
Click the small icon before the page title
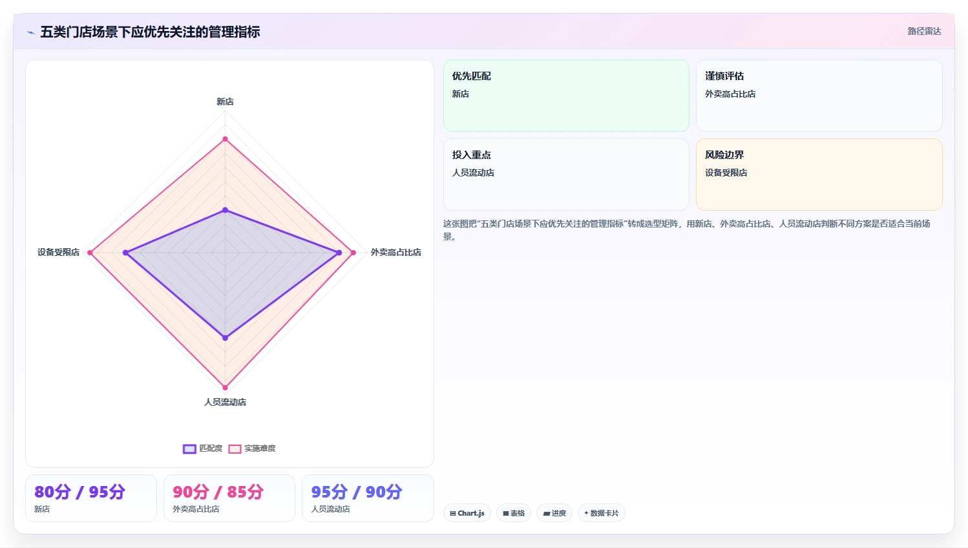[30, 32]
